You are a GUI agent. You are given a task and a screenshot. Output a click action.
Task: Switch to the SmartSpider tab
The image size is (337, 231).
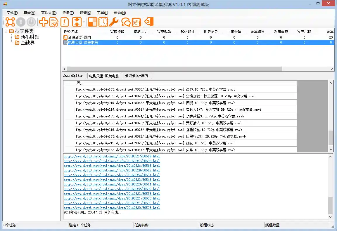coord(73,76)
